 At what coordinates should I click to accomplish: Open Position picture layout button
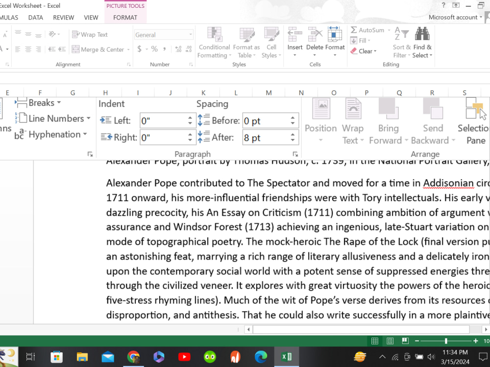coord(320,121)
